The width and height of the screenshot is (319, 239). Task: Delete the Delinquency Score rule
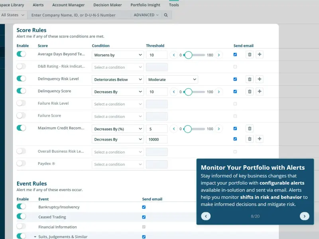(250, 92)
